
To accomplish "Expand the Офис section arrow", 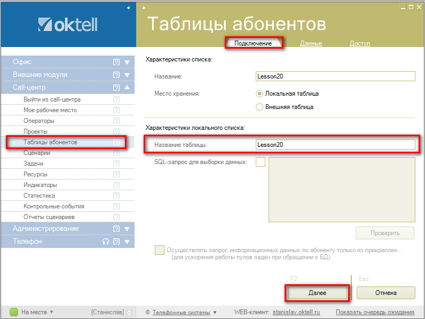I will coord(127,62).
